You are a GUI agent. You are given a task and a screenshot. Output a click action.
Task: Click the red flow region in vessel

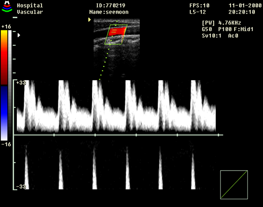click(117, 31)
